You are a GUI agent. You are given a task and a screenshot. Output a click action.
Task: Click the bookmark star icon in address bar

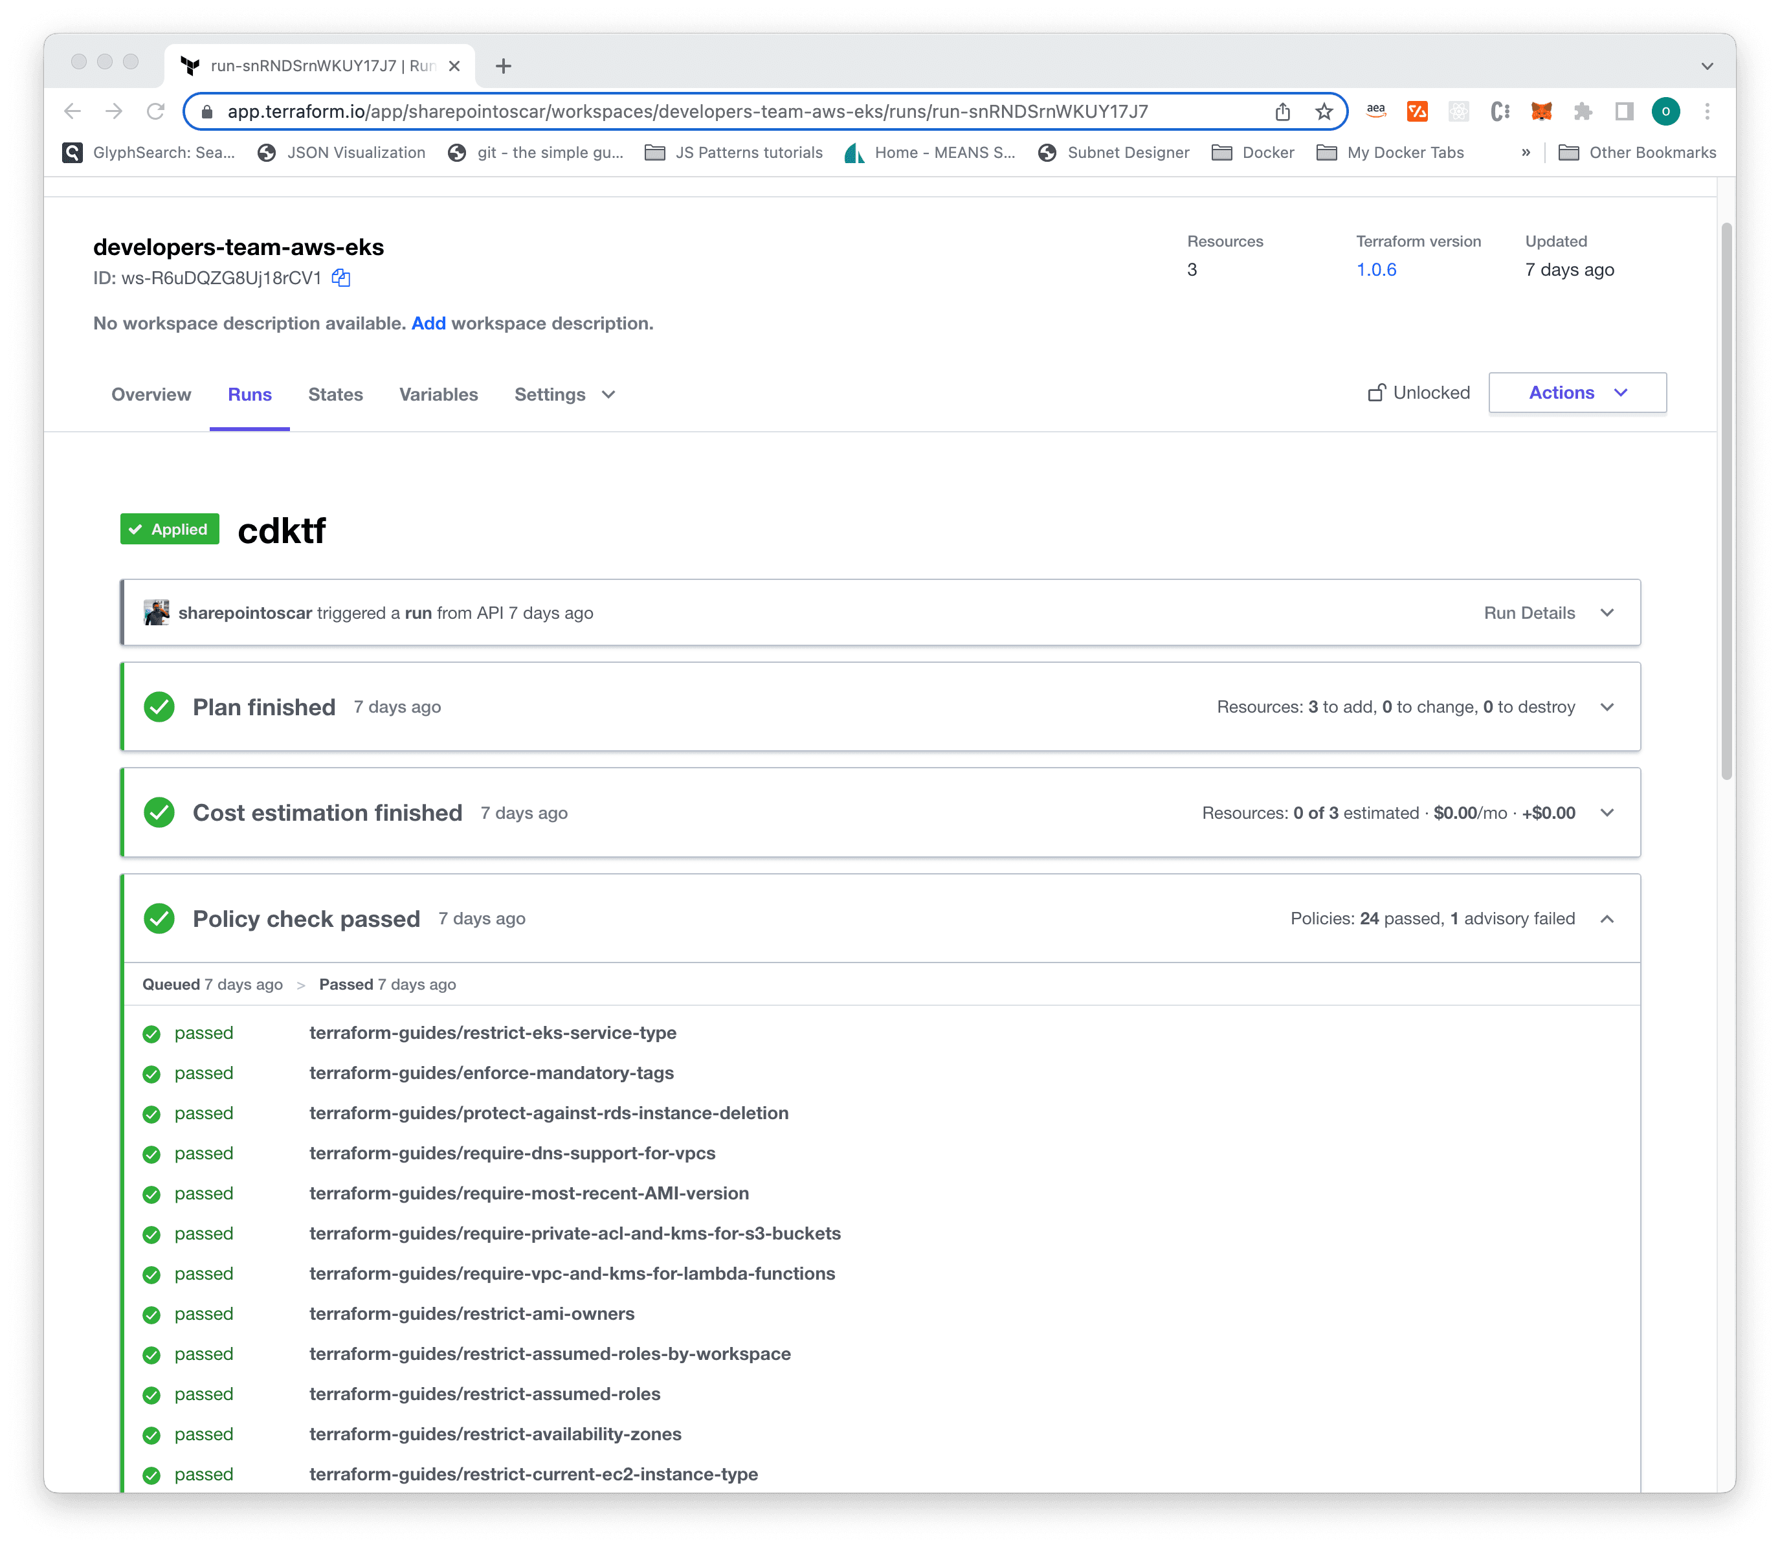[x=1323, y=111]
